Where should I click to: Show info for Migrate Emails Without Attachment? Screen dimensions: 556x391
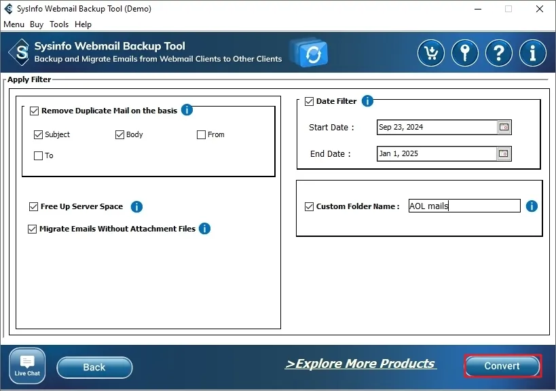click(204, 229)
